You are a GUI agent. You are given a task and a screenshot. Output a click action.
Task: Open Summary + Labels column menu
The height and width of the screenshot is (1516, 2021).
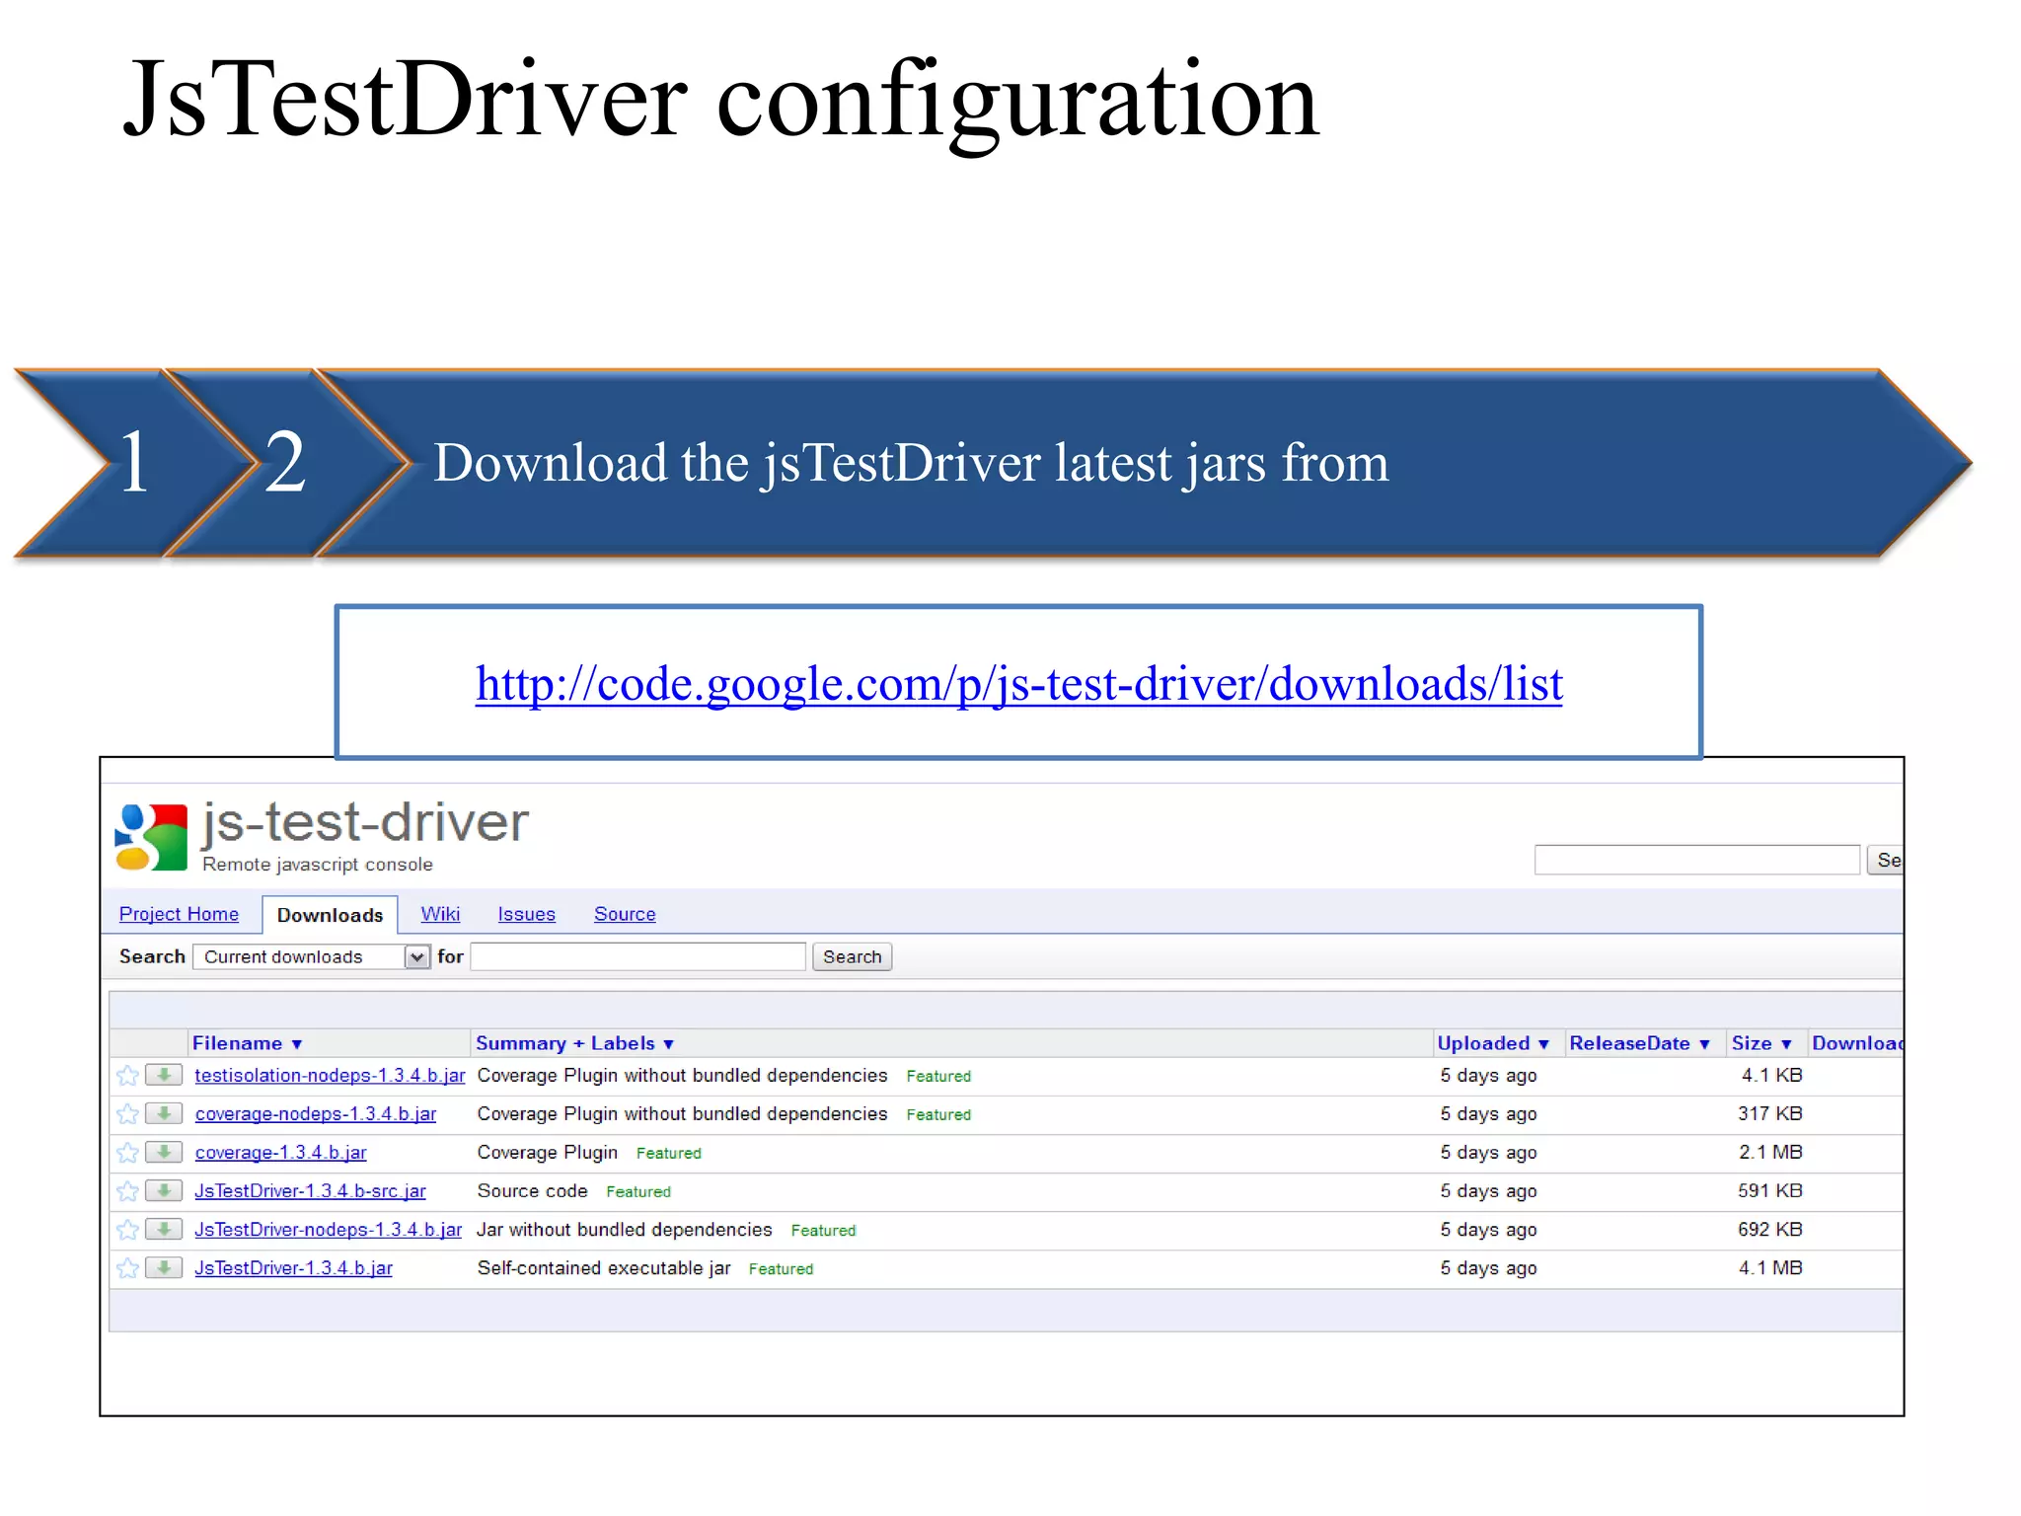tap(574, 1043)
